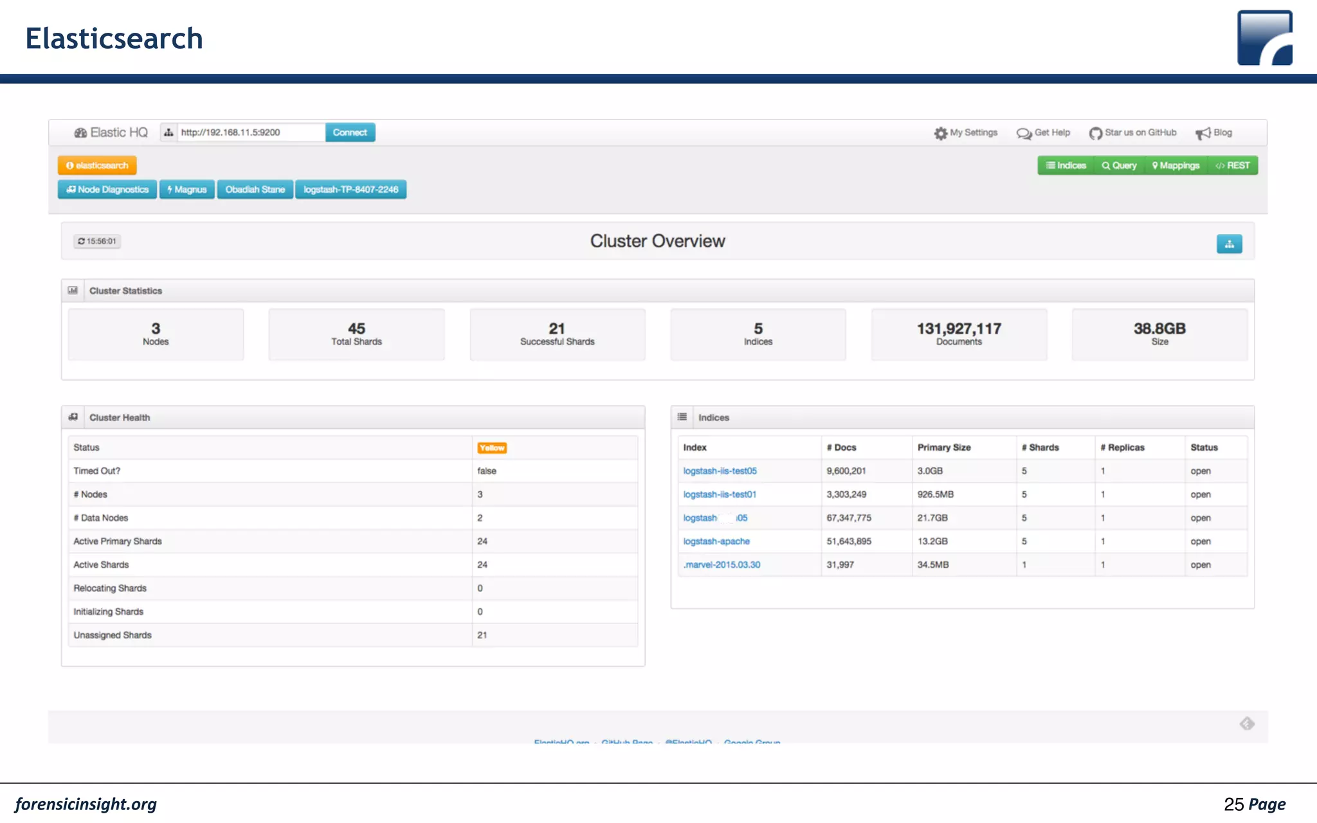
Task: Select the Magnus node
Action: point(187,190)
